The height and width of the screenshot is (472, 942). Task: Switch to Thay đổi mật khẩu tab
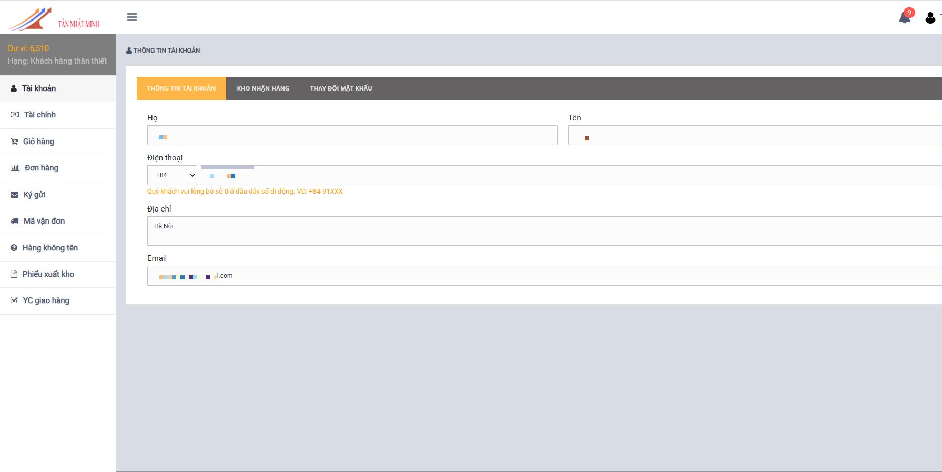tap(341, 88)
